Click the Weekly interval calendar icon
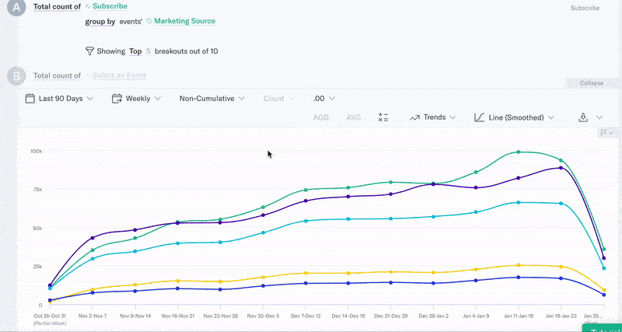 pos(117,99)
